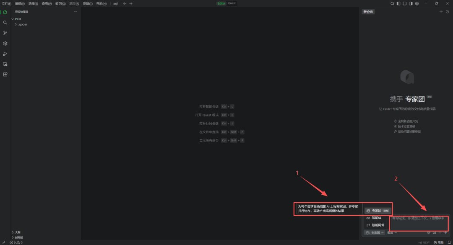Viewport: 453px width, 245px height.
Task: Switch to the Quest mode tab
Action: tap(232, 3)
